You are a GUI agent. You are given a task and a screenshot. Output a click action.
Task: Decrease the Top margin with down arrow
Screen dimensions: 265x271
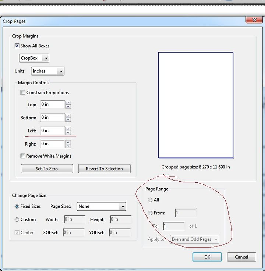(x=68, y=107)
